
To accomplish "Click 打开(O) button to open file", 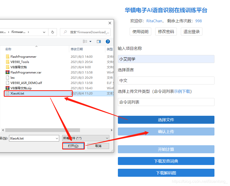I will pos(73,146).
